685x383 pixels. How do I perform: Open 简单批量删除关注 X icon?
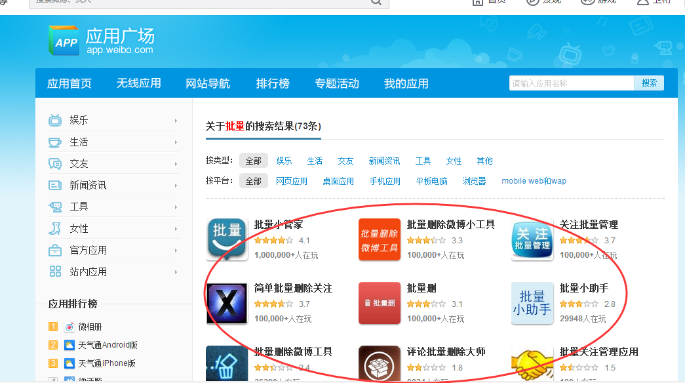pyautogui.click(x=227, y=303)
